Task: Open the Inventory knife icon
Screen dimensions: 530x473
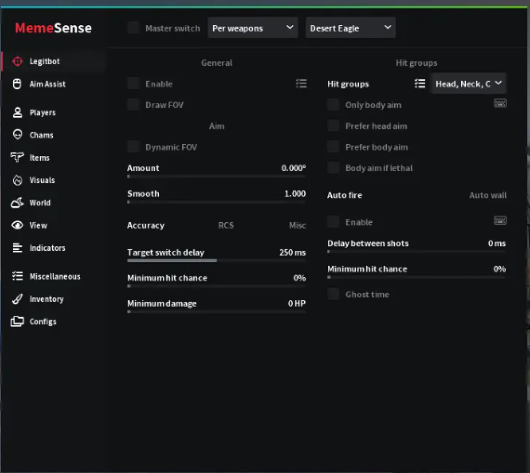Action: [17, 299]
